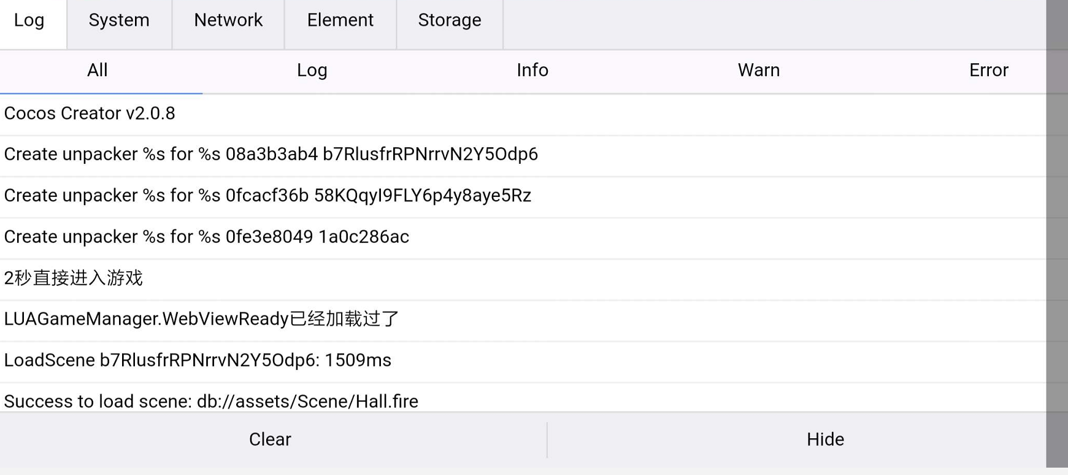Filter messages by Error level

988,71
